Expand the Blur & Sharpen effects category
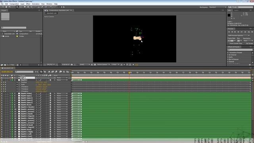Viewport: 254px width, 143px height. point(228,59)
